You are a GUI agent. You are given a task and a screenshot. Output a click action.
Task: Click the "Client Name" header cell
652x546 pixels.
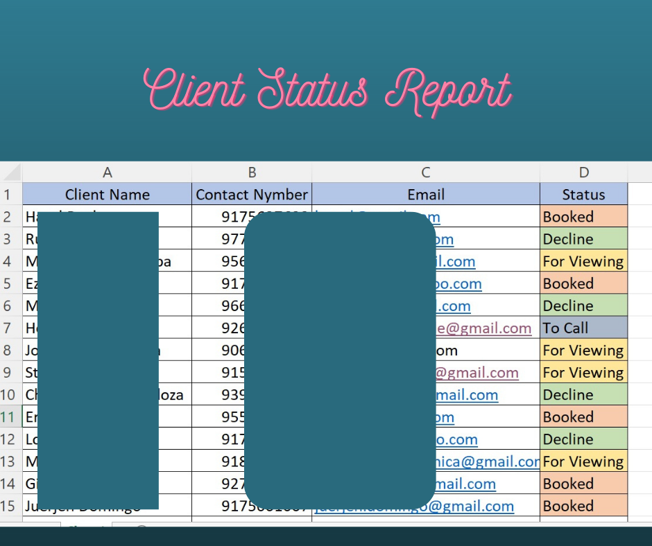[x=108, y=194]
